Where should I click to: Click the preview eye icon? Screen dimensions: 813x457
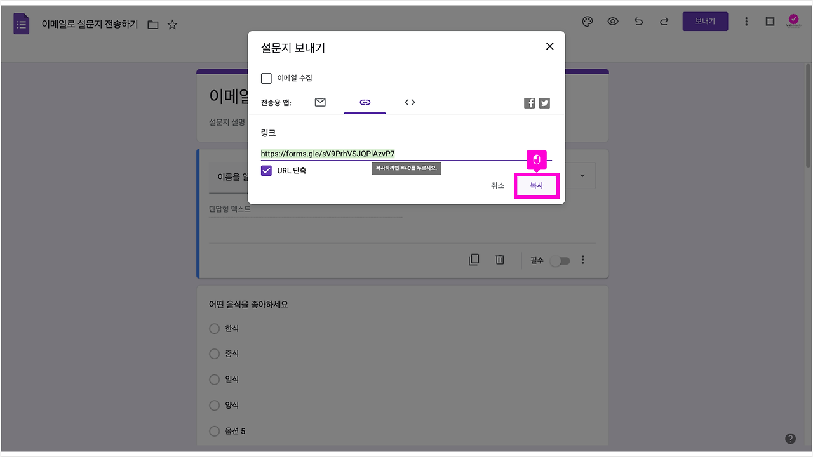click(612, 21)
